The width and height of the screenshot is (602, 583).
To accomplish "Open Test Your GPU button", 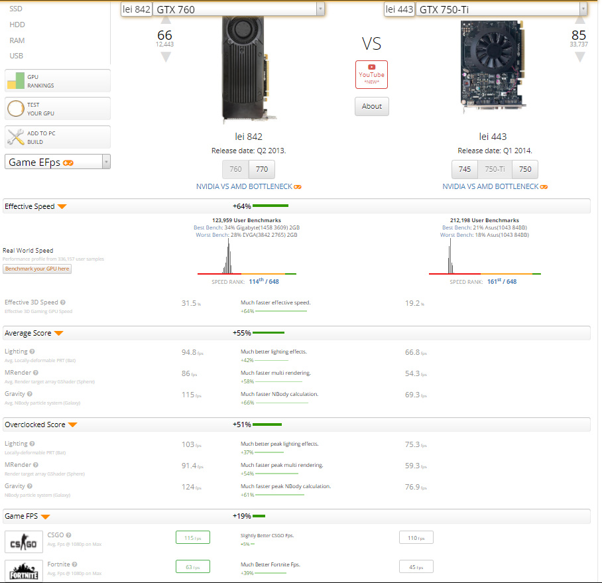I will [x=58, y=109].
